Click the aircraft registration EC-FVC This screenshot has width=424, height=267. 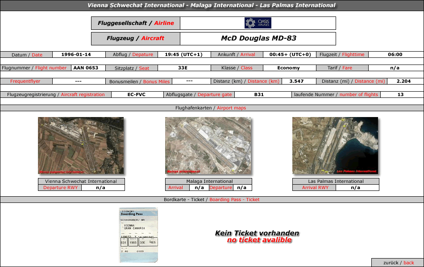(x=136, y=95)
